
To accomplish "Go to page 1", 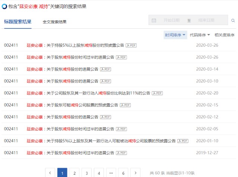I will (x=62, y=173).
